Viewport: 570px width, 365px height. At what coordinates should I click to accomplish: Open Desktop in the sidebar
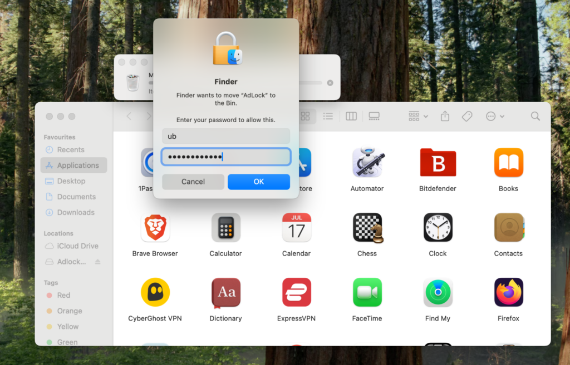click(x=74, y=181)
